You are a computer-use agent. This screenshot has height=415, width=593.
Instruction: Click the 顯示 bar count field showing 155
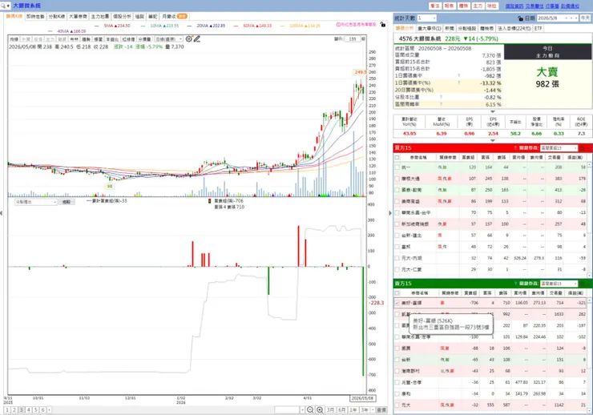352,38
